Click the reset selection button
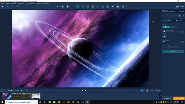The image size is (185, 104). pyautogui.click(x=173, y=46)
